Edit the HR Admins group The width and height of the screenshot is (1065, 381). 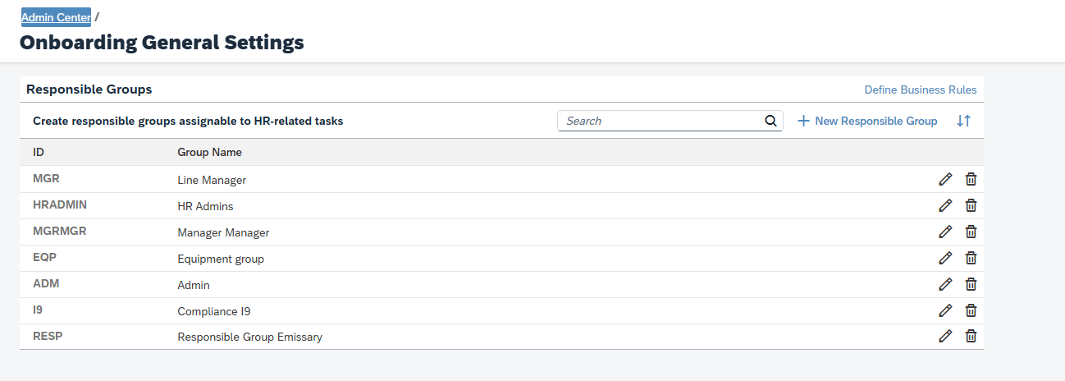tap(945, 206)
